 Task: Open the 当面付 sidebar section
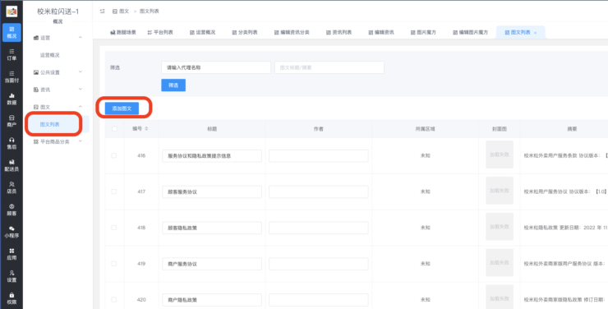[x=12, y=76]
